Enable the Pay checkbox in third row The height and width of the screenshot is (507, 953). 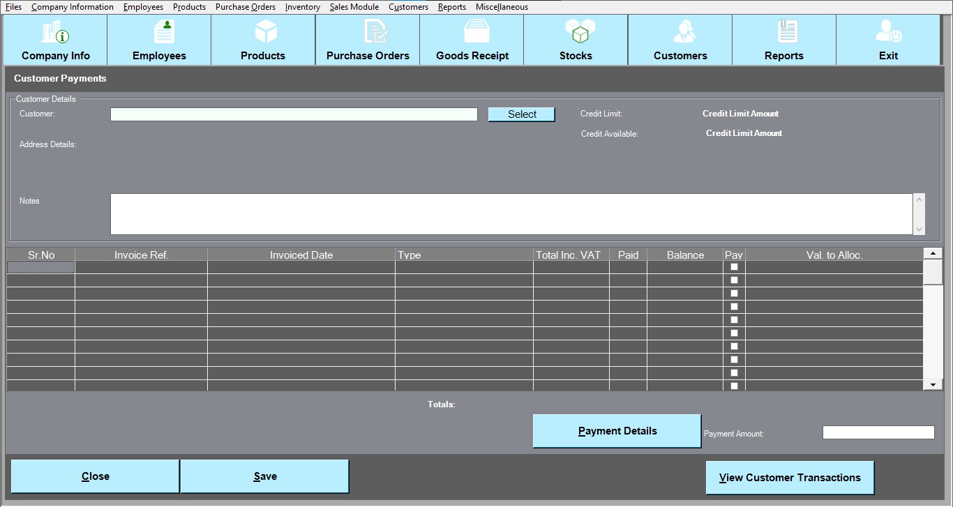(x=734, y=294)
